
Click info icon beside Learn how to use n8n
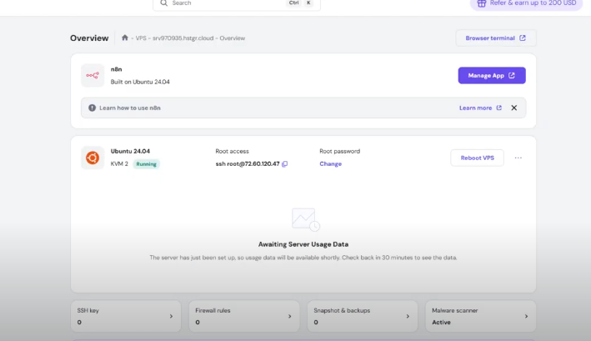92,108
